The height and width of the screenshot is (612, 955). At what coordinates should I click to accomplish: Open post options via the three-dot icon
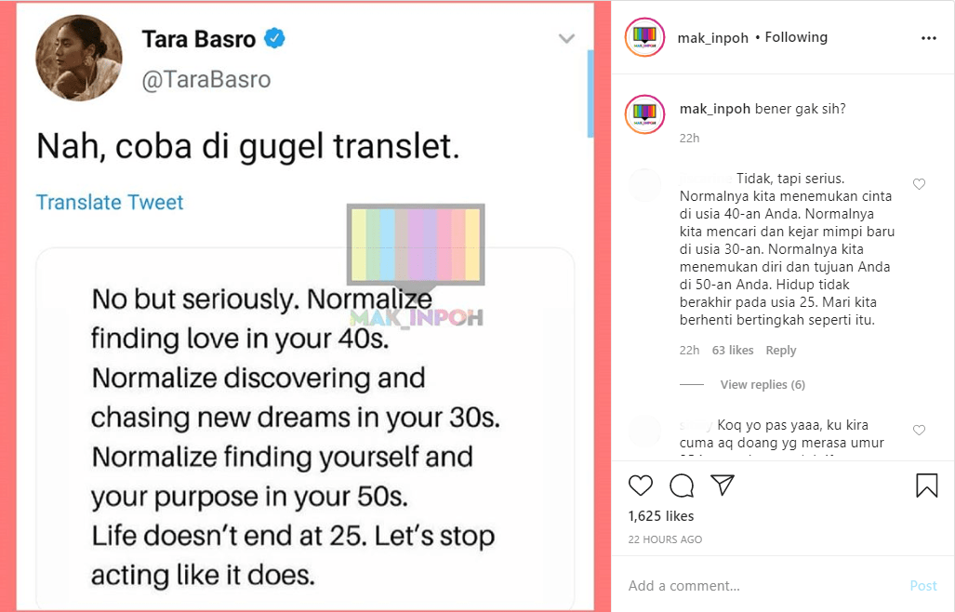[x=929, y=37]
